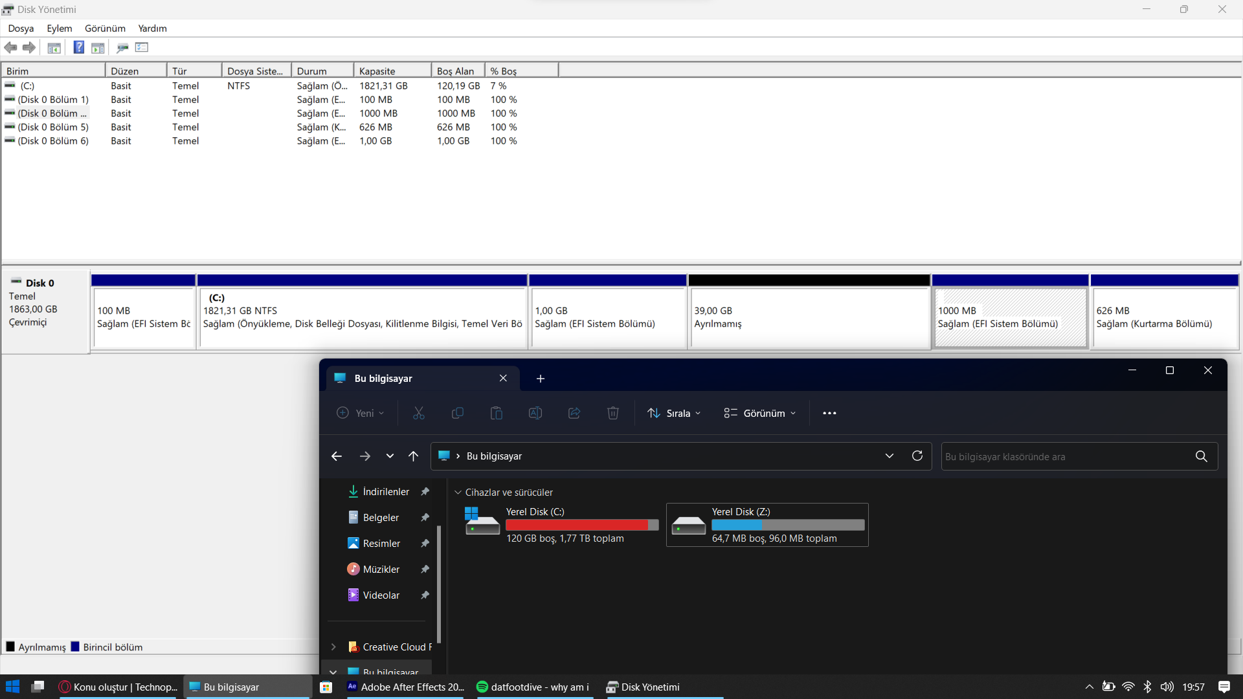Click the up-arrow navigation icon in Explorer

click(413, 456)
